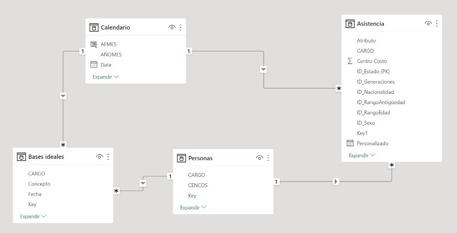Click the '1' cardinality marker left of Calendario
This screenshot has height=233, width=457.
[82, 51]
